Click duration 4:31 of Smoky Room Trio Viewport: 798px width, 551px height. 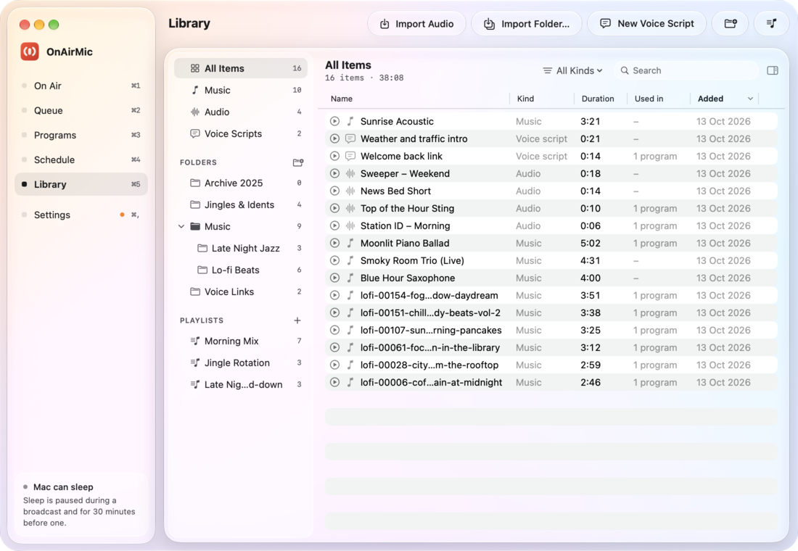point(591,260)
